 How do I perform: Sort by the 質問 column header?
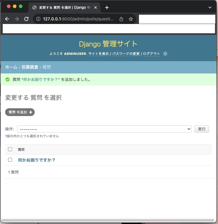[21, 150]
